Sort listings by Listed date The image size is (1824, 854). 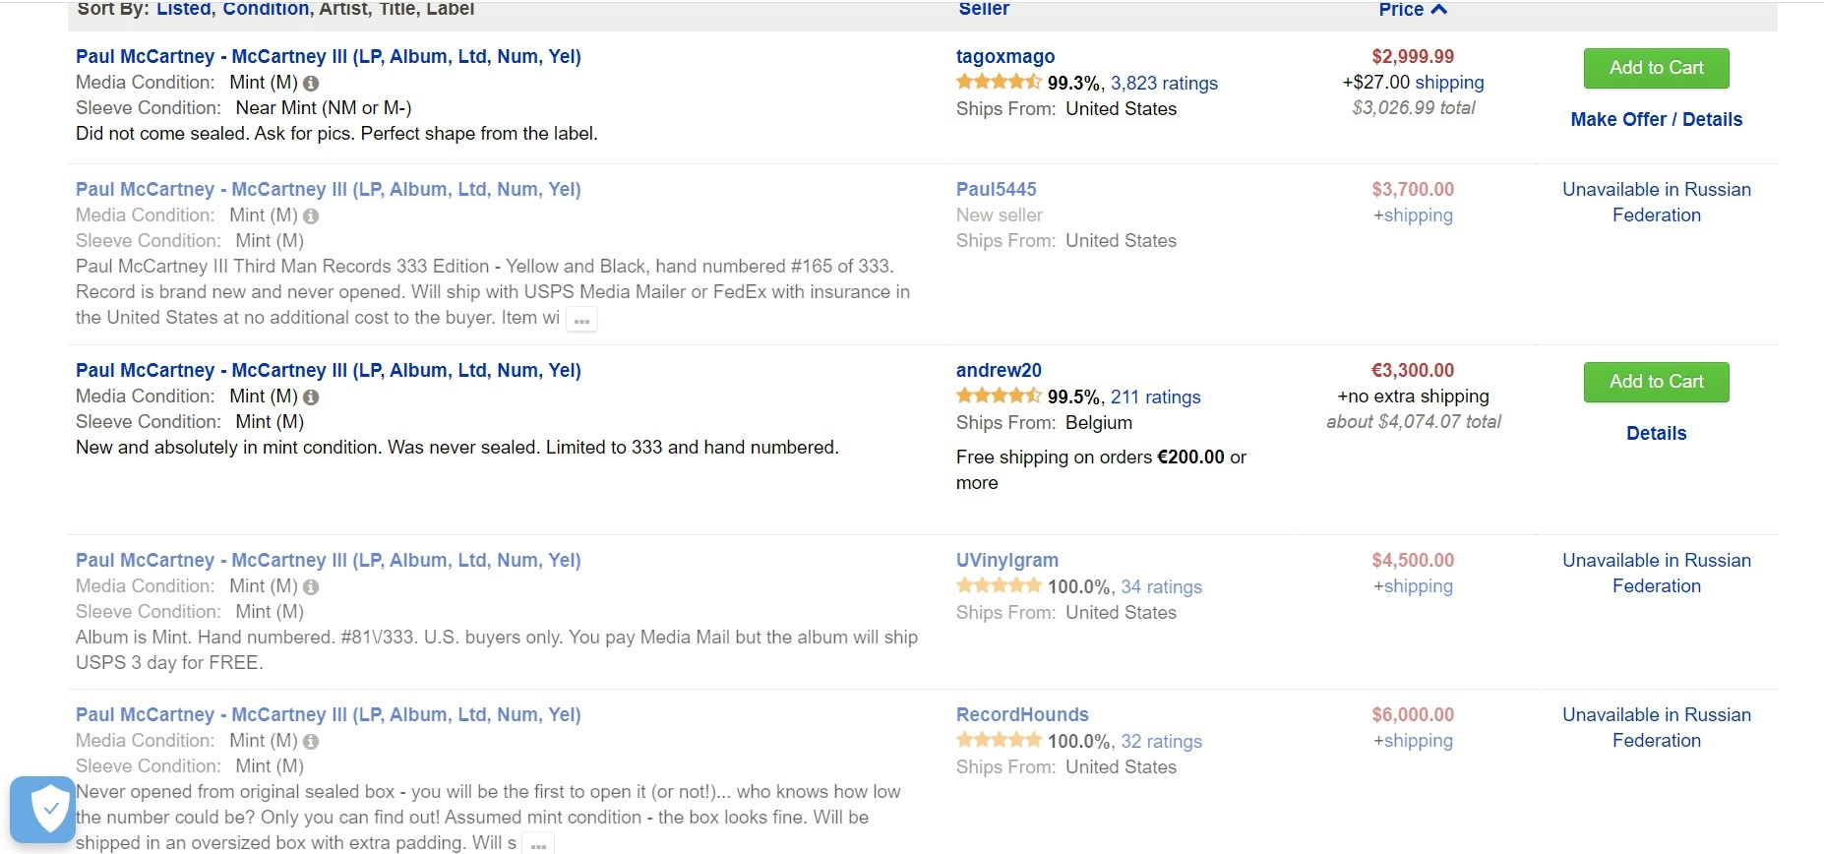(183, 9)
